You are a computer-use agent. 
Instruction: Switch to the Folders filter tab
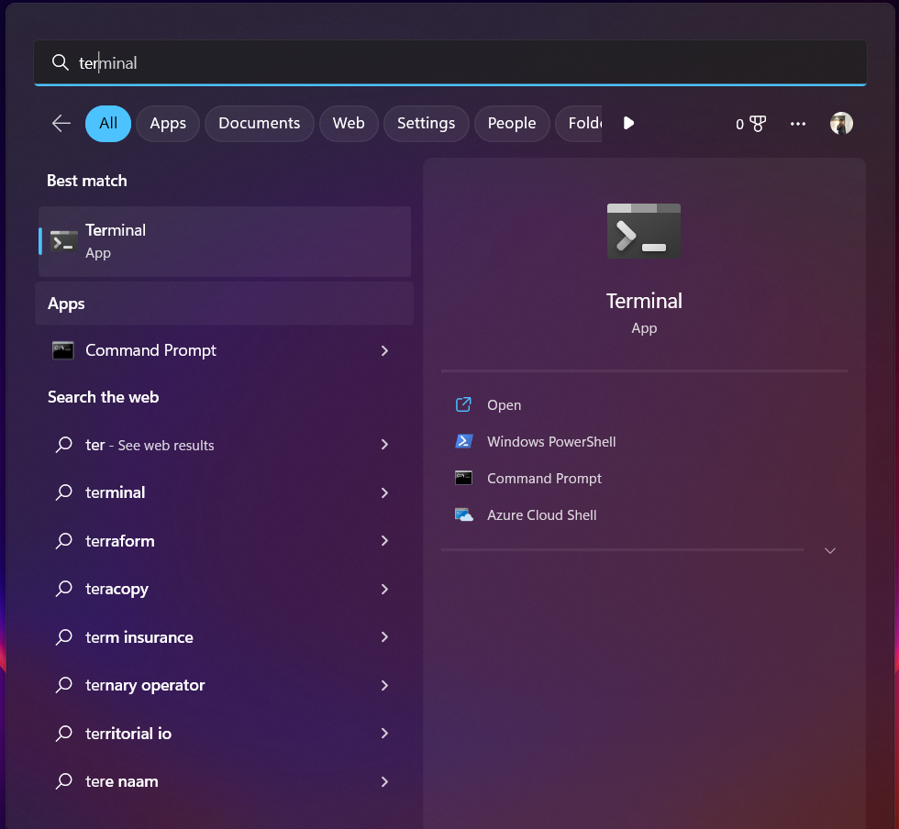coord(579,123)
